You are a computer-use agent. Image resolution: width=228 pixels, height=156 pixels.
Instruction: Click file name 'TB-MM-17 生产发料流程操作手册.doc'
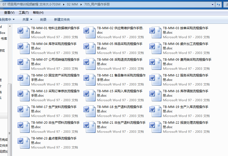tap(54, 109)
